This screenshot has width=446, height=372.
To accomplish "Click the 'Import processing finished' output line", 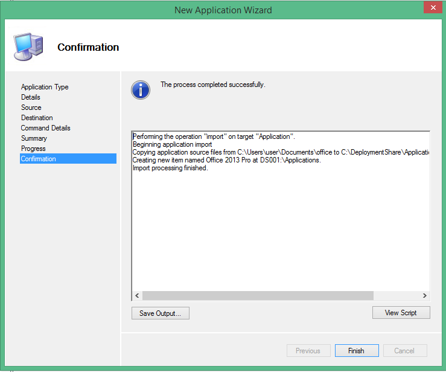I will 170,168.
